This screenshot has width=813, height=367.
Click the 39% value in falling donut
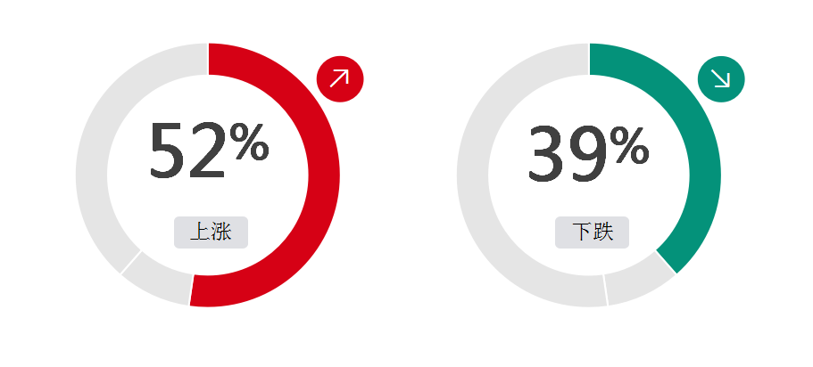pyautogui.click(x=588, y=154)
